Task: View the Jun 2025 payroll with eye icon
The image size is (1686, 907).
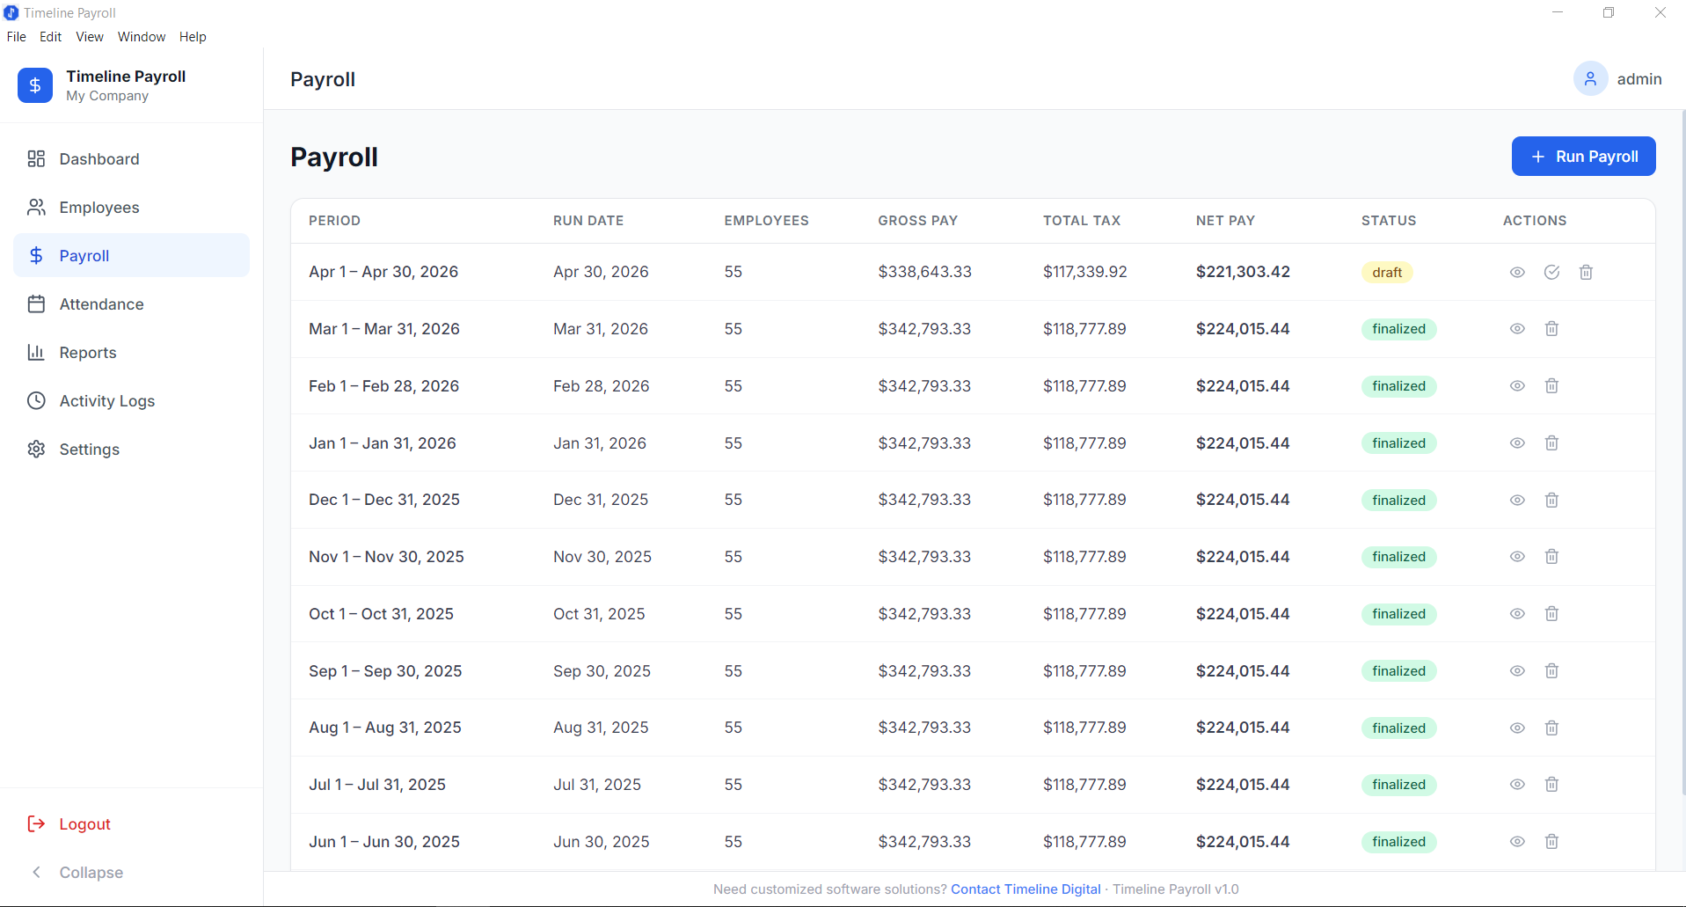Action: [x=1517, y=841]
